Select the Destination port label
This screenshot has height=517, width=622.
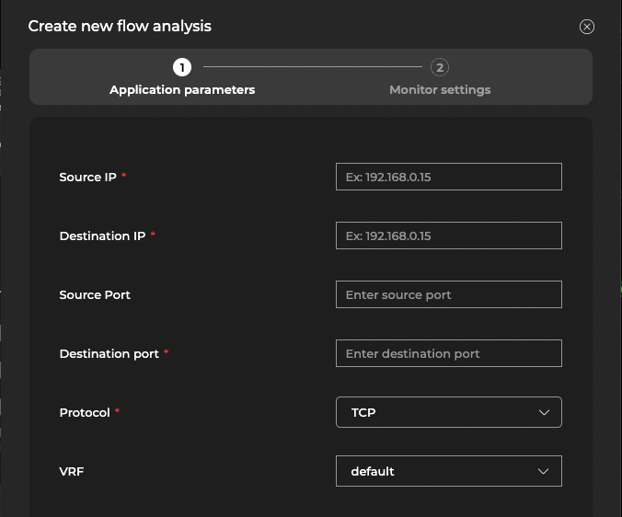pyautogui.click(x=109, y=353)
